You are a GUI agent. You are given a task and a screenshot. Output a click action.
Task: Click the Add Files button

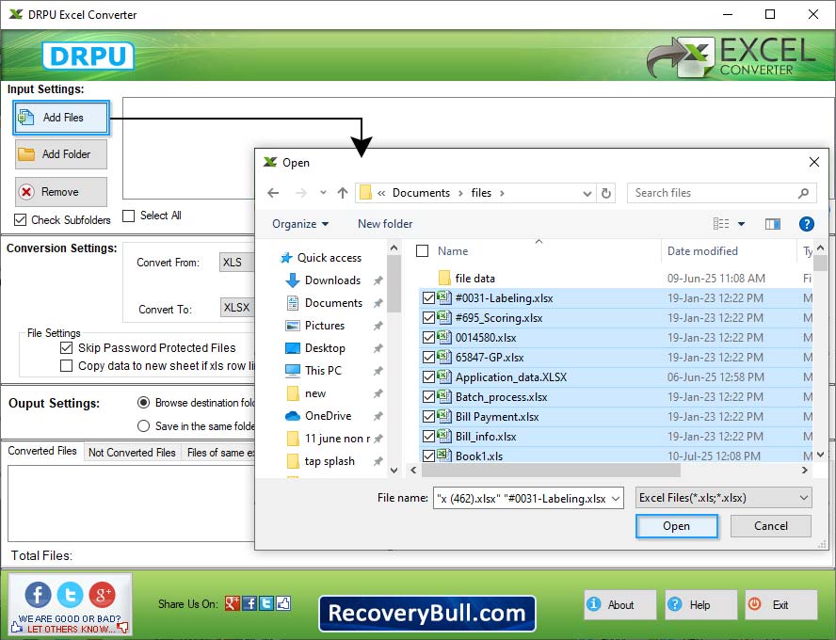point(61,118)
